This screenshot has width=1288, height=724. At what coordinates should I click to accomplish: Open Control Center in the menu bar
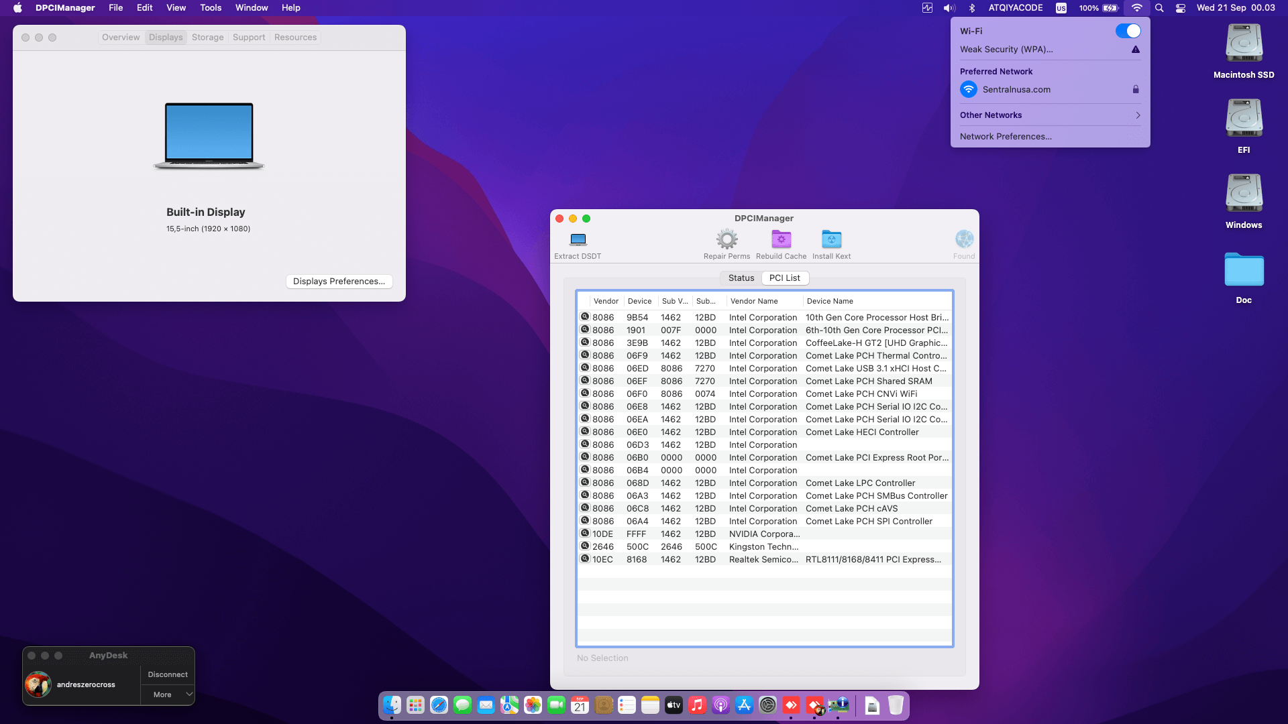(1181, 8)
